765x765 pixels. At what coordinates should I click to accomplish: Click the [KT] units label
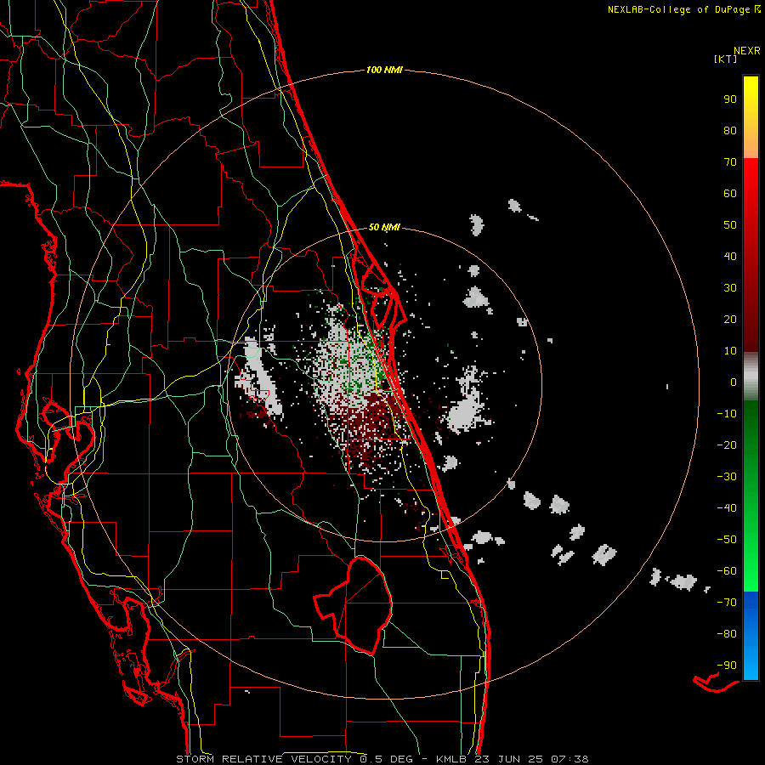(726, 59)
